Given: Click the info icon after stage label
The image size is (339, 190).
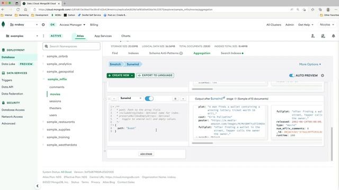Looking at the screenshot, I should pos(235,99).
